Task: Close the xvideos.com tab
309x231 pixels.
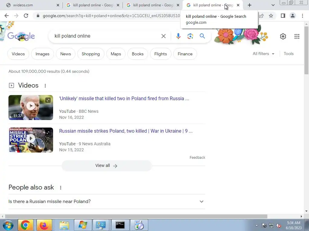Action: tap(58, 5)
